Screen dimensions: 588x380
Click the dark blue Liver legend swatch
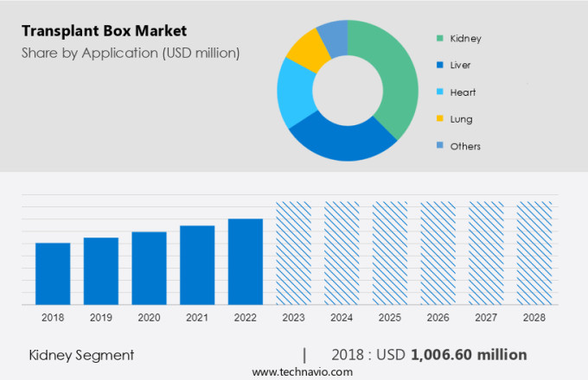[441, 65]
